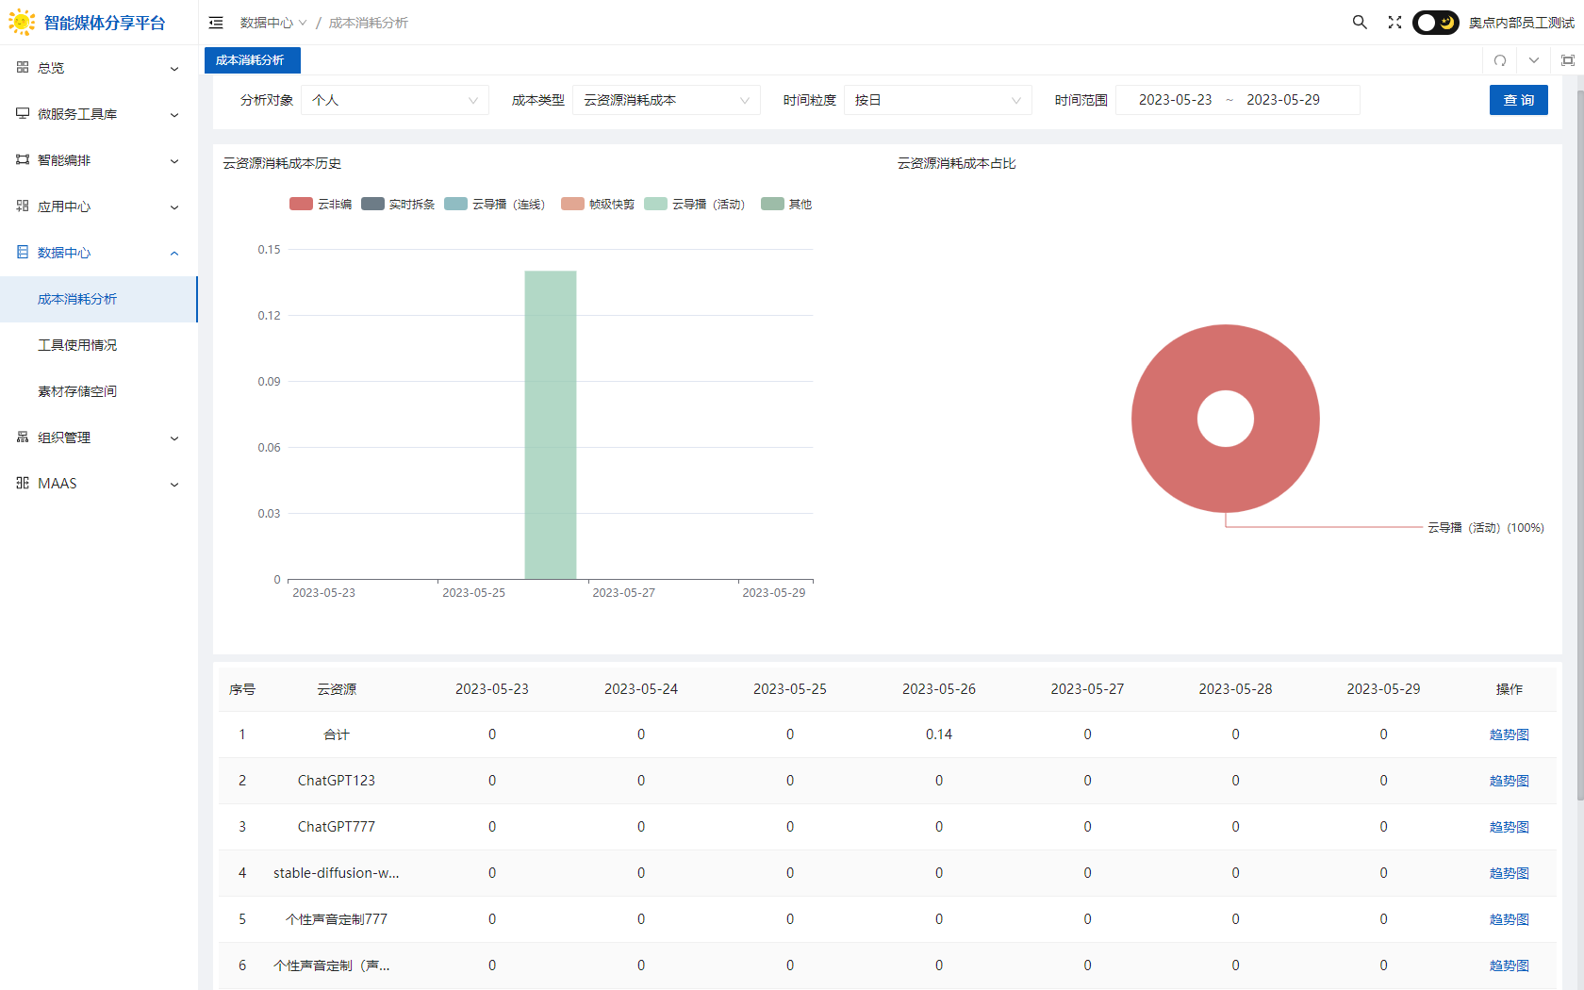1584x990 pixels.
Task: Click the 智能编排 menu icon
Action: [x=23, y=159]
